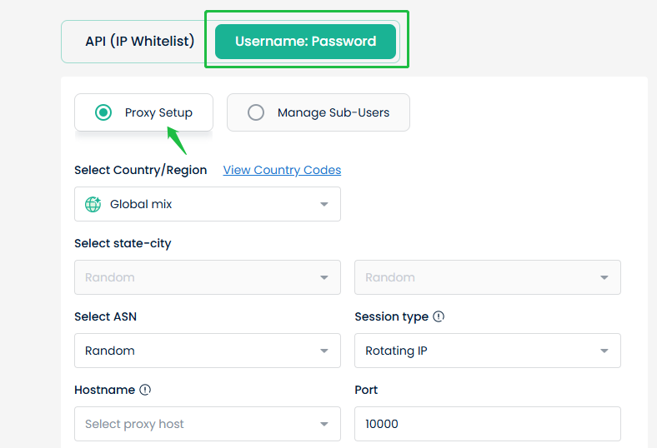Click the Port input field
Screen dimensions: 657x448
[x=488, y=424]
